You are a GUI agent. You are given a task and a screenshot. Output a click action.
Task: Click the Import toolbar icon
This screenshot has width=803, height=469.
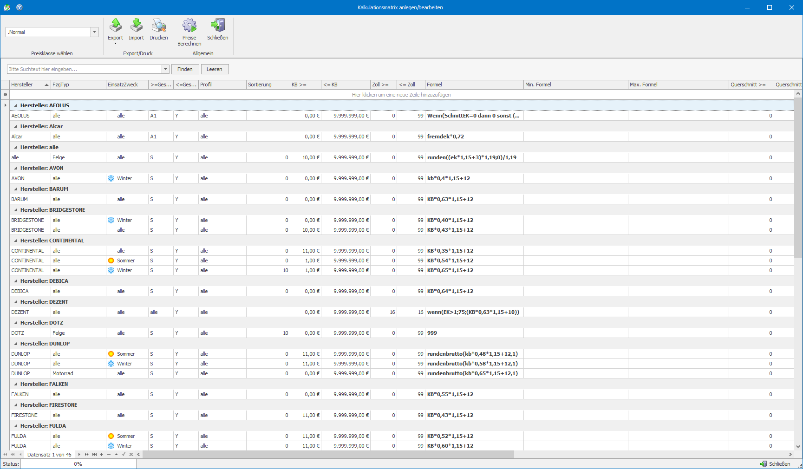[x=136, y=26]
